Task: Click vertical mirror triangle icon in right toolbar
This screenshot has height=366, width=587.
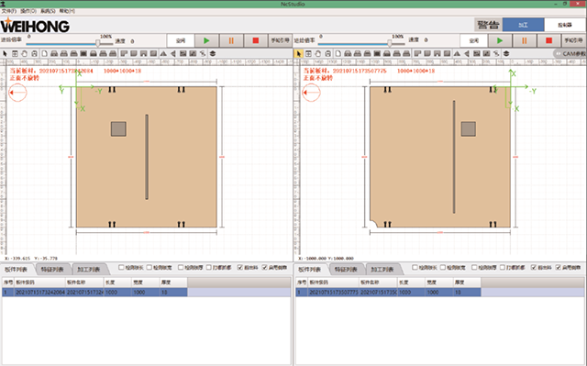Action: (x=457, y=53)
